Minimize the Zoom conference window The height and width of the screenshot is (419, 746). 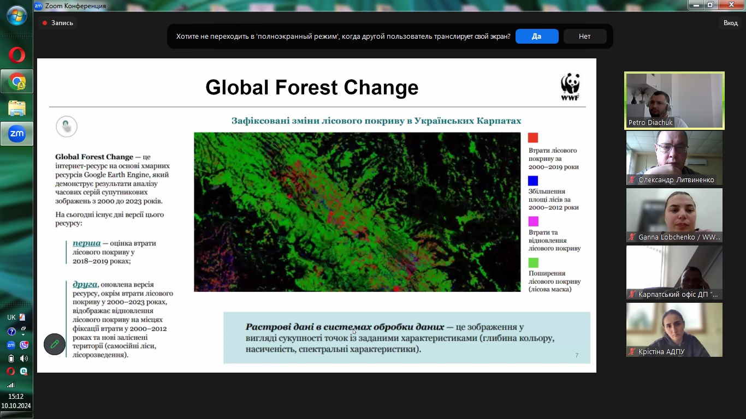[x=695, y=5]
